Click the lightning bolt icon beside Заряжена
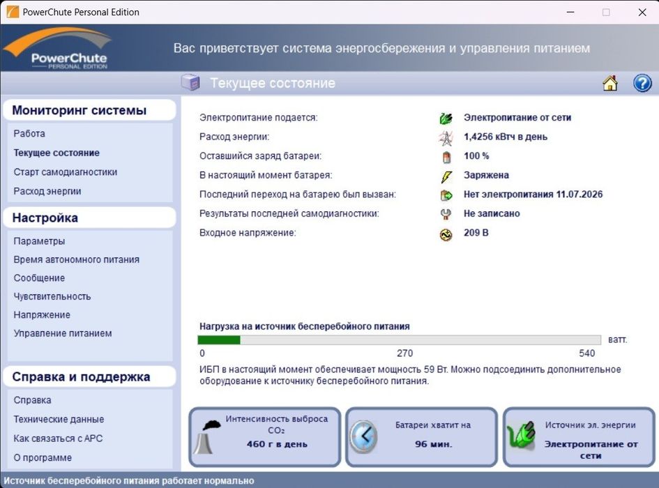The image size is (659, 488). tap(446, 176)
